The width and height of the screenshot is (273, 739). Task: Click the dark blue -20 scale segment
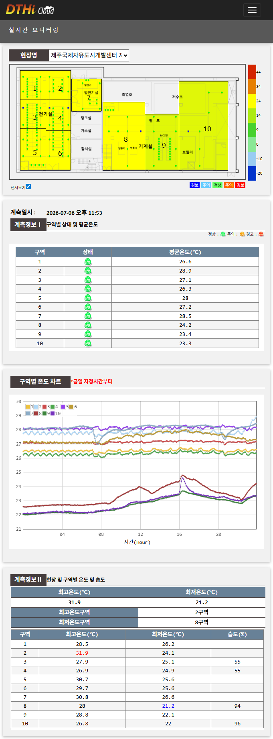coord(252,173)
